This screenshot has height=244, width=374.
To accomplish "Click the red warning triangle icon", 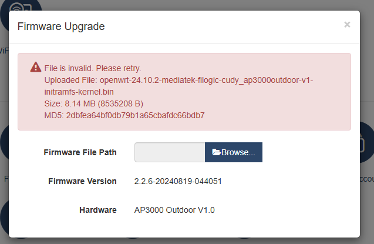I will click(x=36, y=67).
